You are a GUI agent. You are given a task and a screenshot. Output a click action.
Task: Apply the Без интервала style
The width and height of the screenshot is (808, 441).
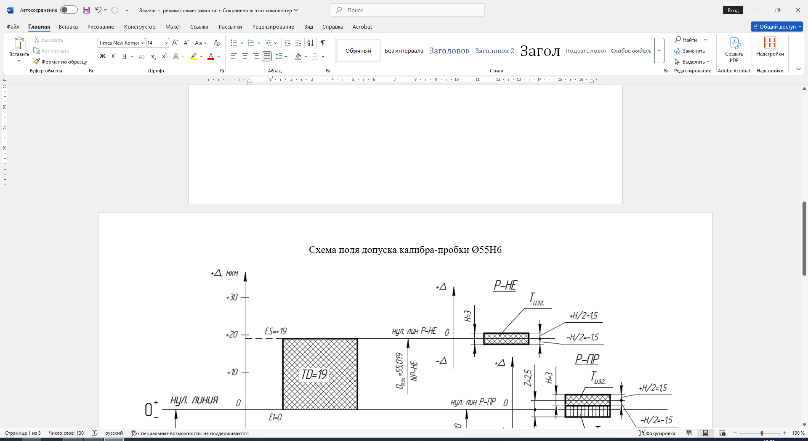click(x=404, y=50)
